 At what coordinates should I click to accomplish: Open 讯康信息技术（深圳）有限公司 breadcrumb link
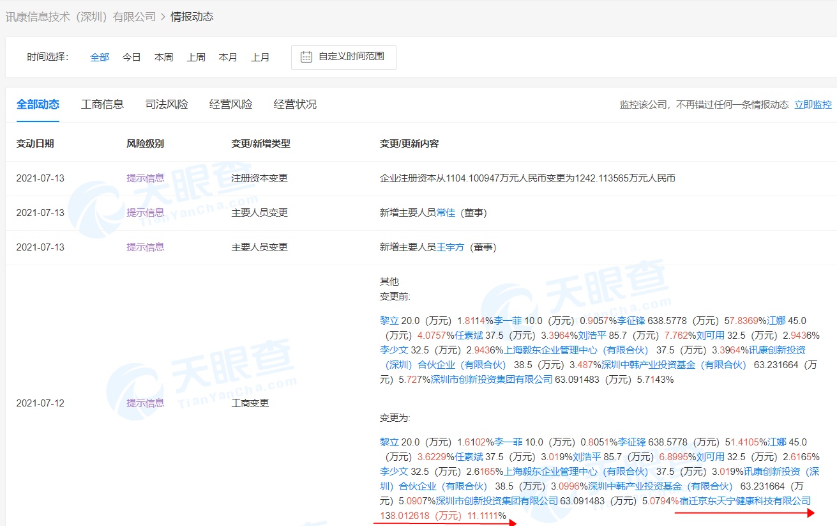[80, 17]
